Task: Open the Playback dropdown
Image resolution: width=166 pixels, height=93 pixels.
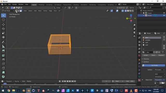Action: click(x=10, y=81)
